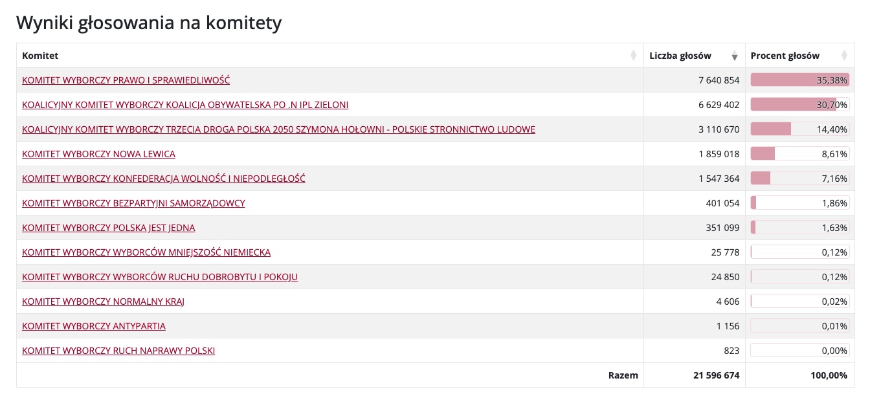Click the 7 640 854 votes cell
This screenshot has height=396, width=870.
(x=719, y=80)
